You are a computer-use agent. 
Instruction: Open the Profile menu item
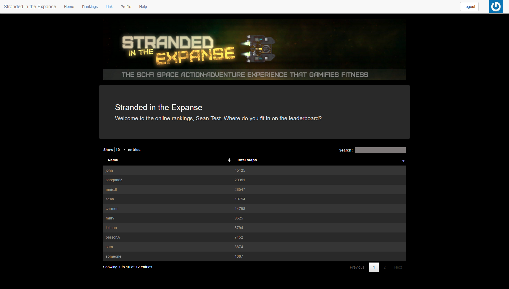point(126,7)
